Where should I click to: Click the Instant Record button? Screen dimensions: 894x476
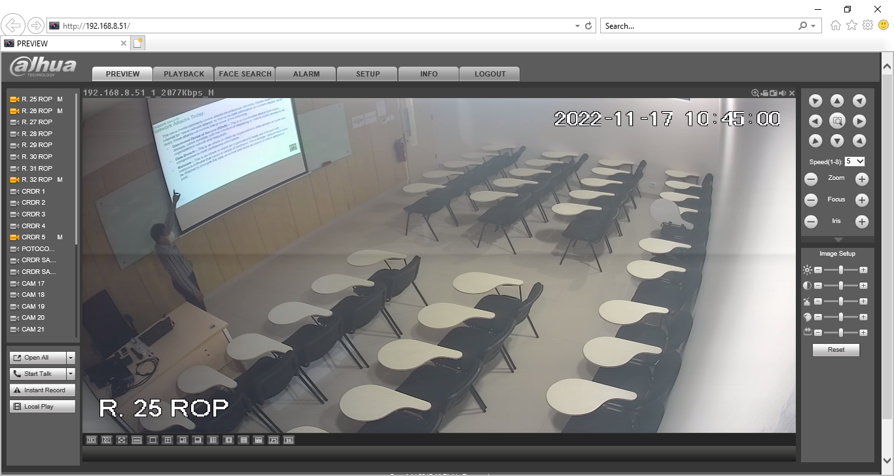[x=43, y=390]
